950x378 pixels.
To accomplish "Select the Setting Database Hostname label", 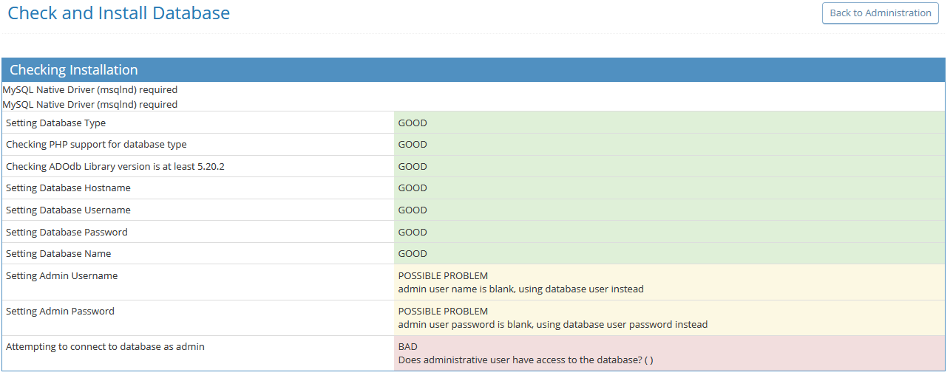I will click(68, 188).
